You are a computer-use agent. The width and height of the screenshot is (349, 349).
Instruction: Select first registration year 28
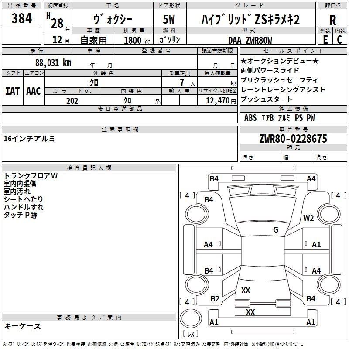(x=57, y=23)
